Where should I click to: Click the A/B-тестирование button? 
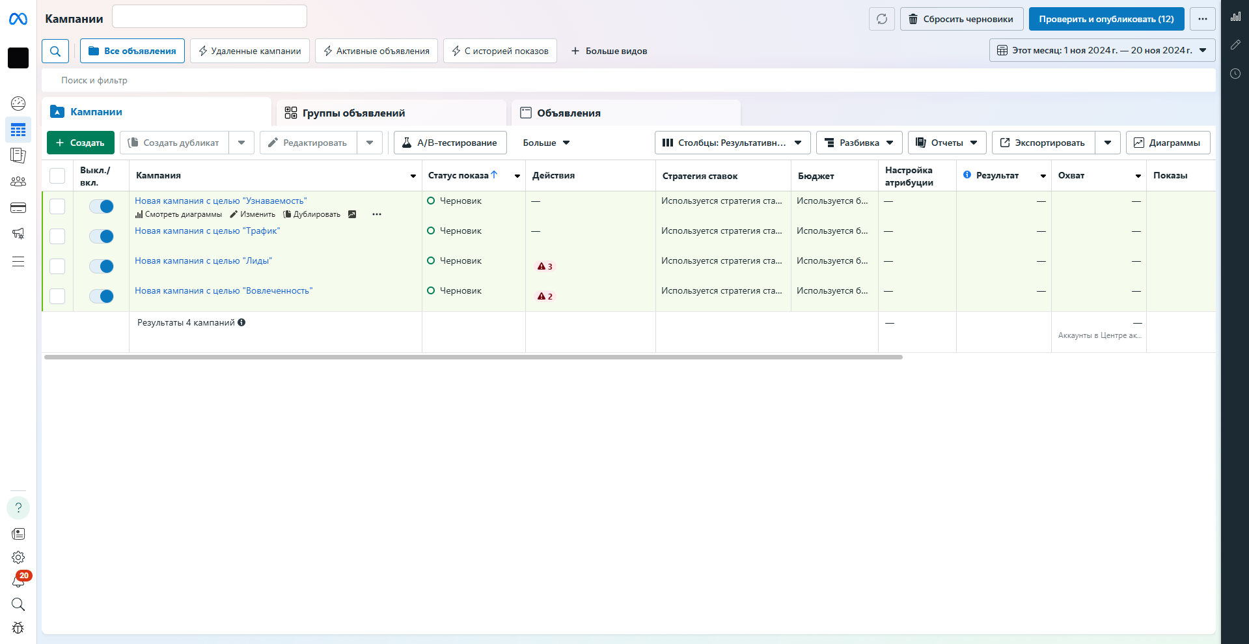[x=450, y=143]
